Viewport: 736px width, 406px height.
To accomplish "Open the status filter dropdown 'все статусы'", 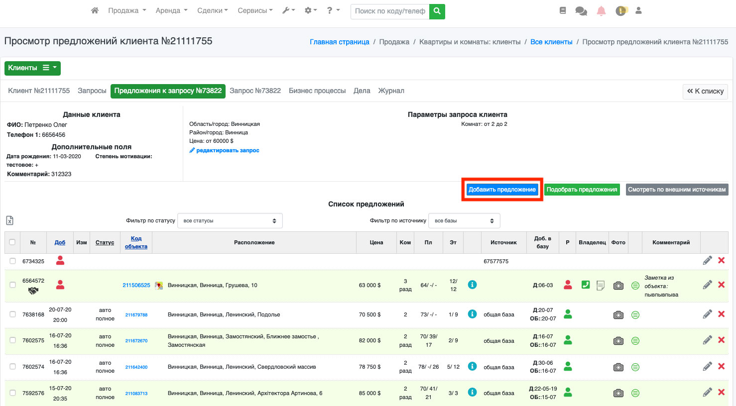I will [230, 220].
